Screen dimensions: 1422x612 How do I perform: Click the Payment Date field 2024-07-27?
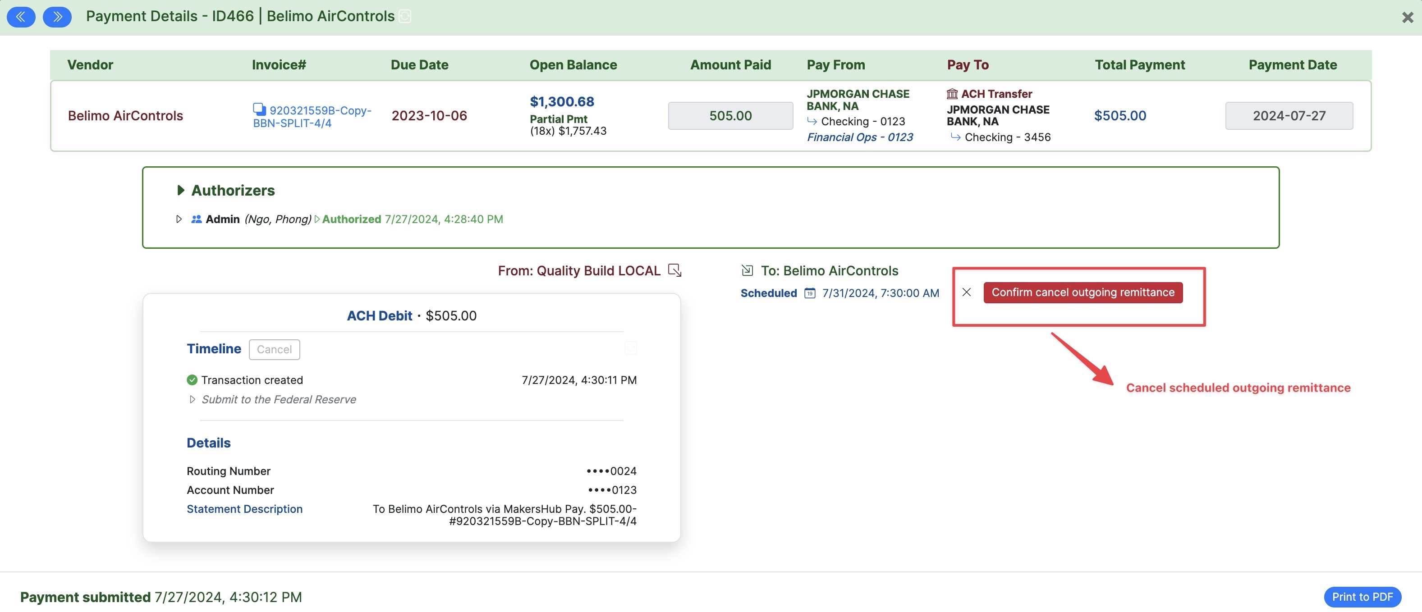click(1289, 116)
